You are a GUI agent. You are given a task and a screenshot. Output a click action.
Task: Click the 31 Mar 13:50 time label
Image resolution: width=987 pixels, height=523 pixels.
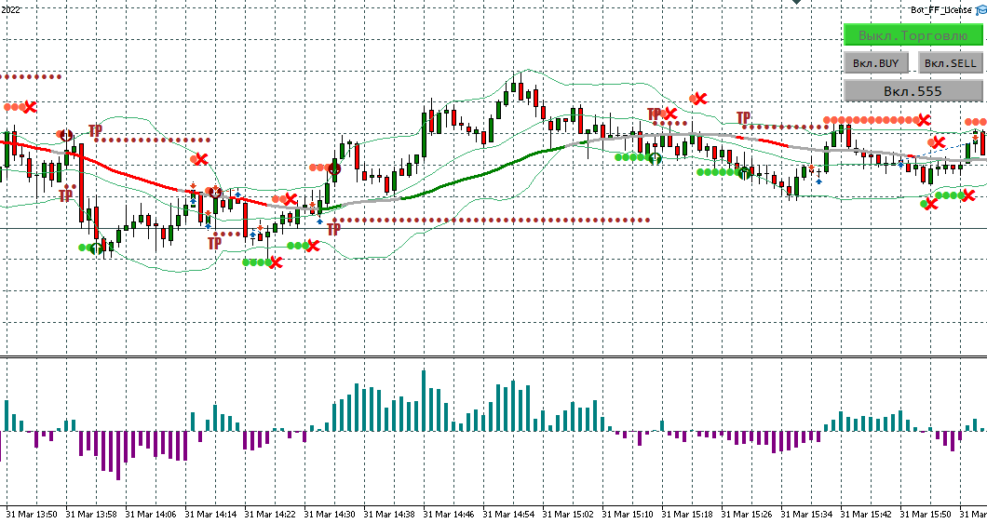[32, 515]
